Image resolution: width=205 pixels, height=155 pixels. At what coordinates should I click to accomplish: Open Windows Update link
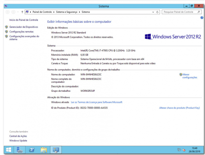[18, 140]
